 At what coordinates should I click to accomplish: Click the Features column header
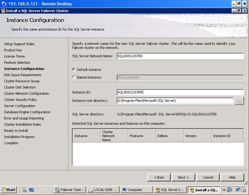point(142,136)
